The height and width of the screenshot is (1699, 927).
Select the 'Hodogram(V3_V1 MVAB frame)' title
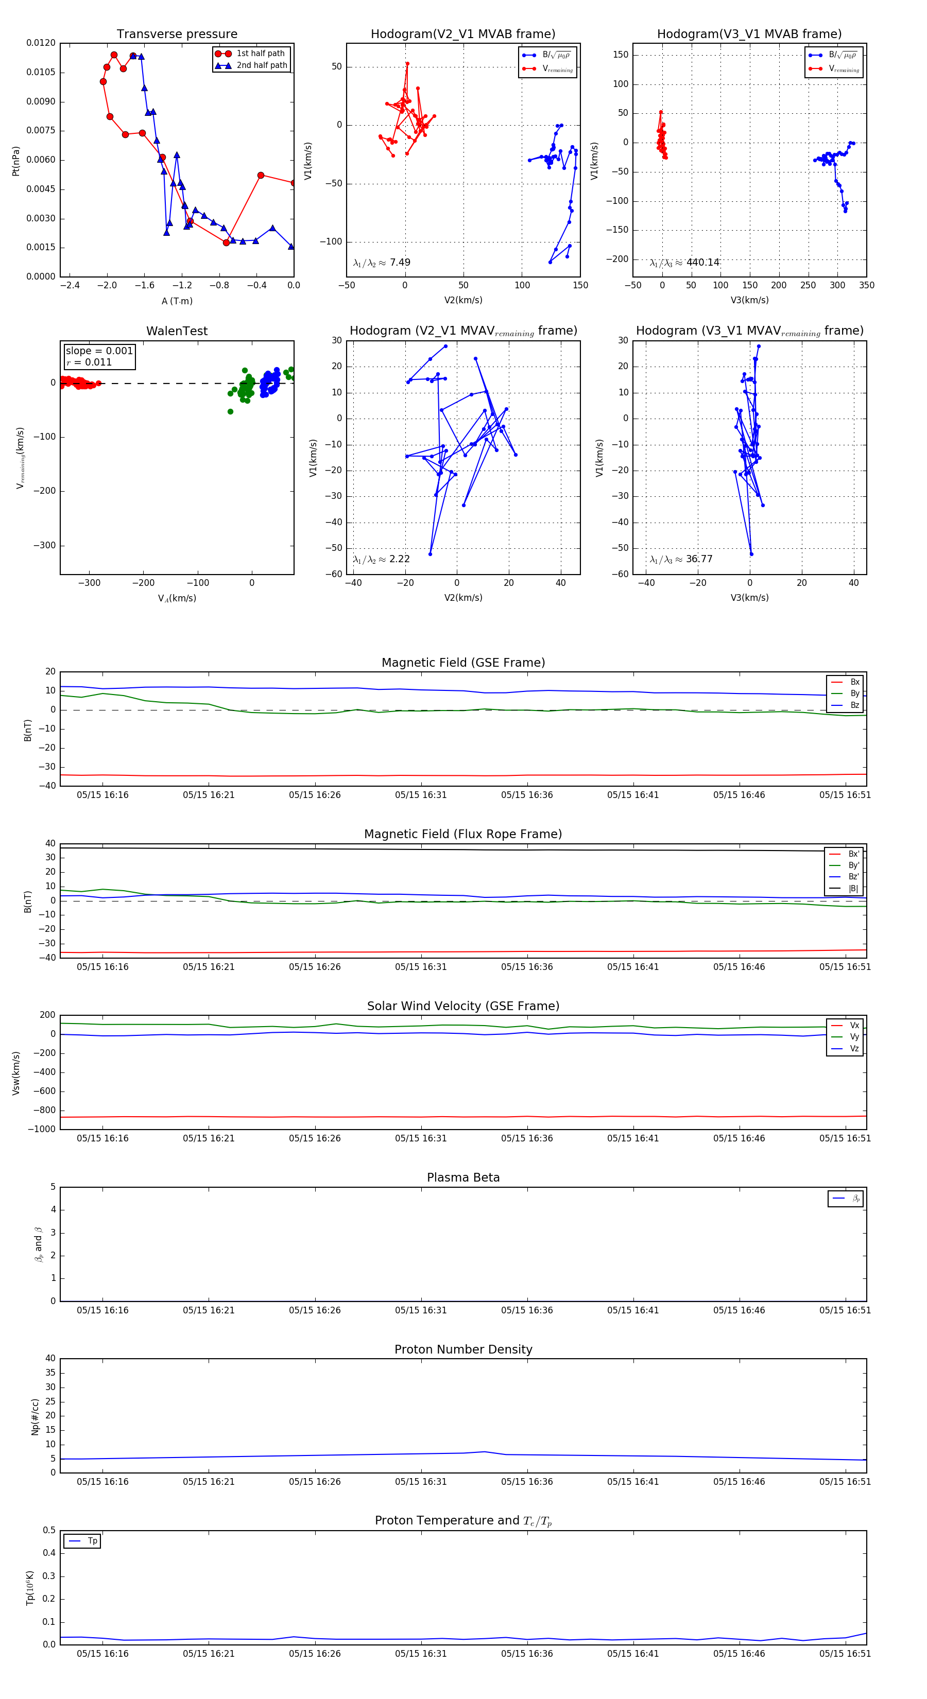click(x=749, y=33)
